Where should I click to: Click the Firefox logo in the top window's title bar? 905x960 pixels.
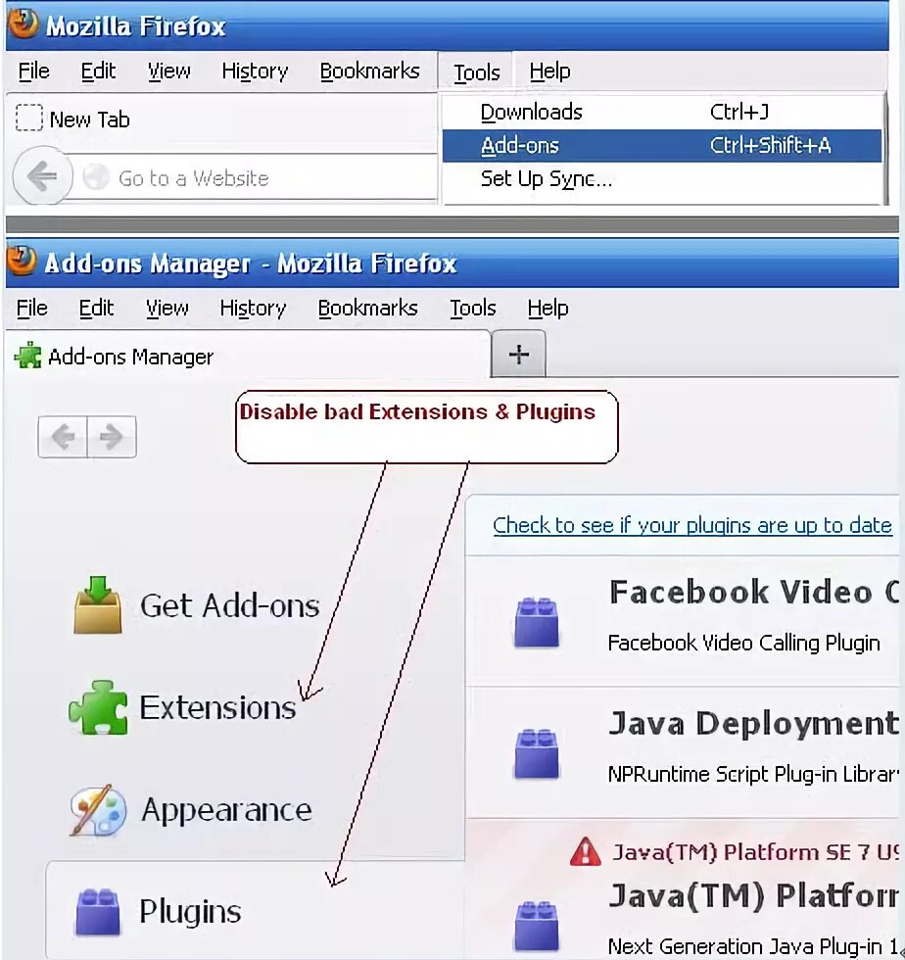(24, 24)
